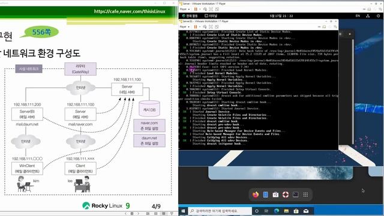Go to previous slide arrow in viewer
Image resolution: width=384 pixels, height=216 pixels.
tap(126, 214)
